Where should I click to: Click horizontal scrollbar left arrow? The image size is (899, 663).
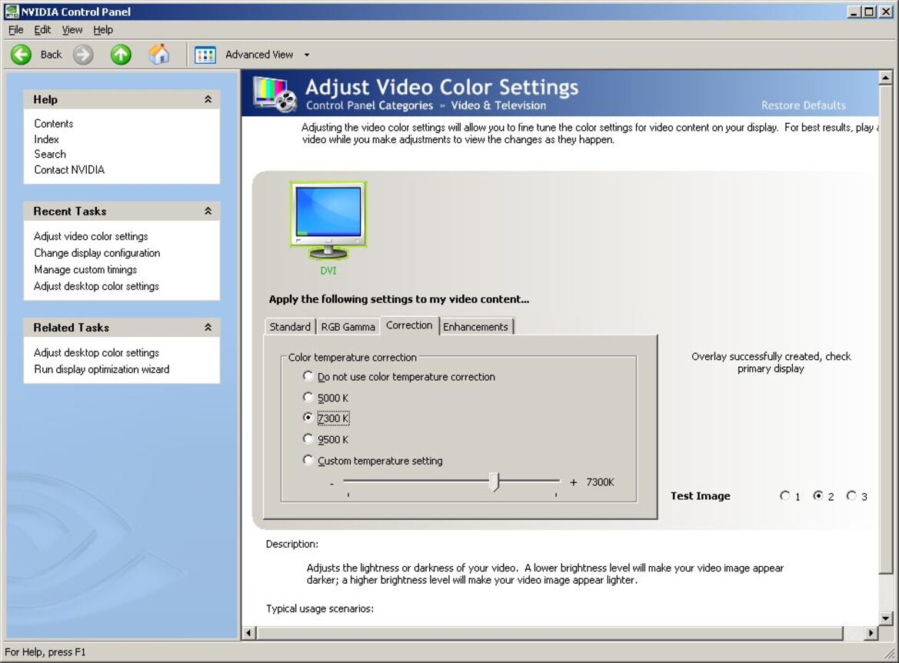pyautogui.click(x=249, y=632)
